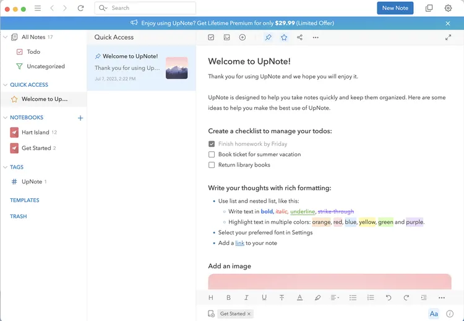Click the bookmark star icon in toolbar
This screenshot has height=321, width=464.
284,37
